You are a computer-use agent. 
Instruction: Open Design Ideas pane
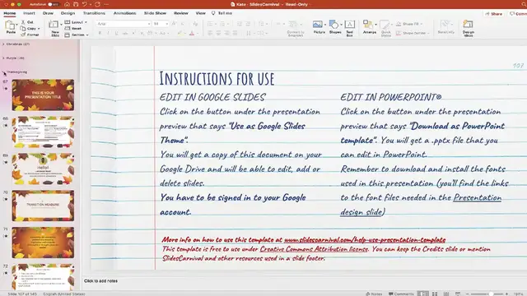coord(469,28)
